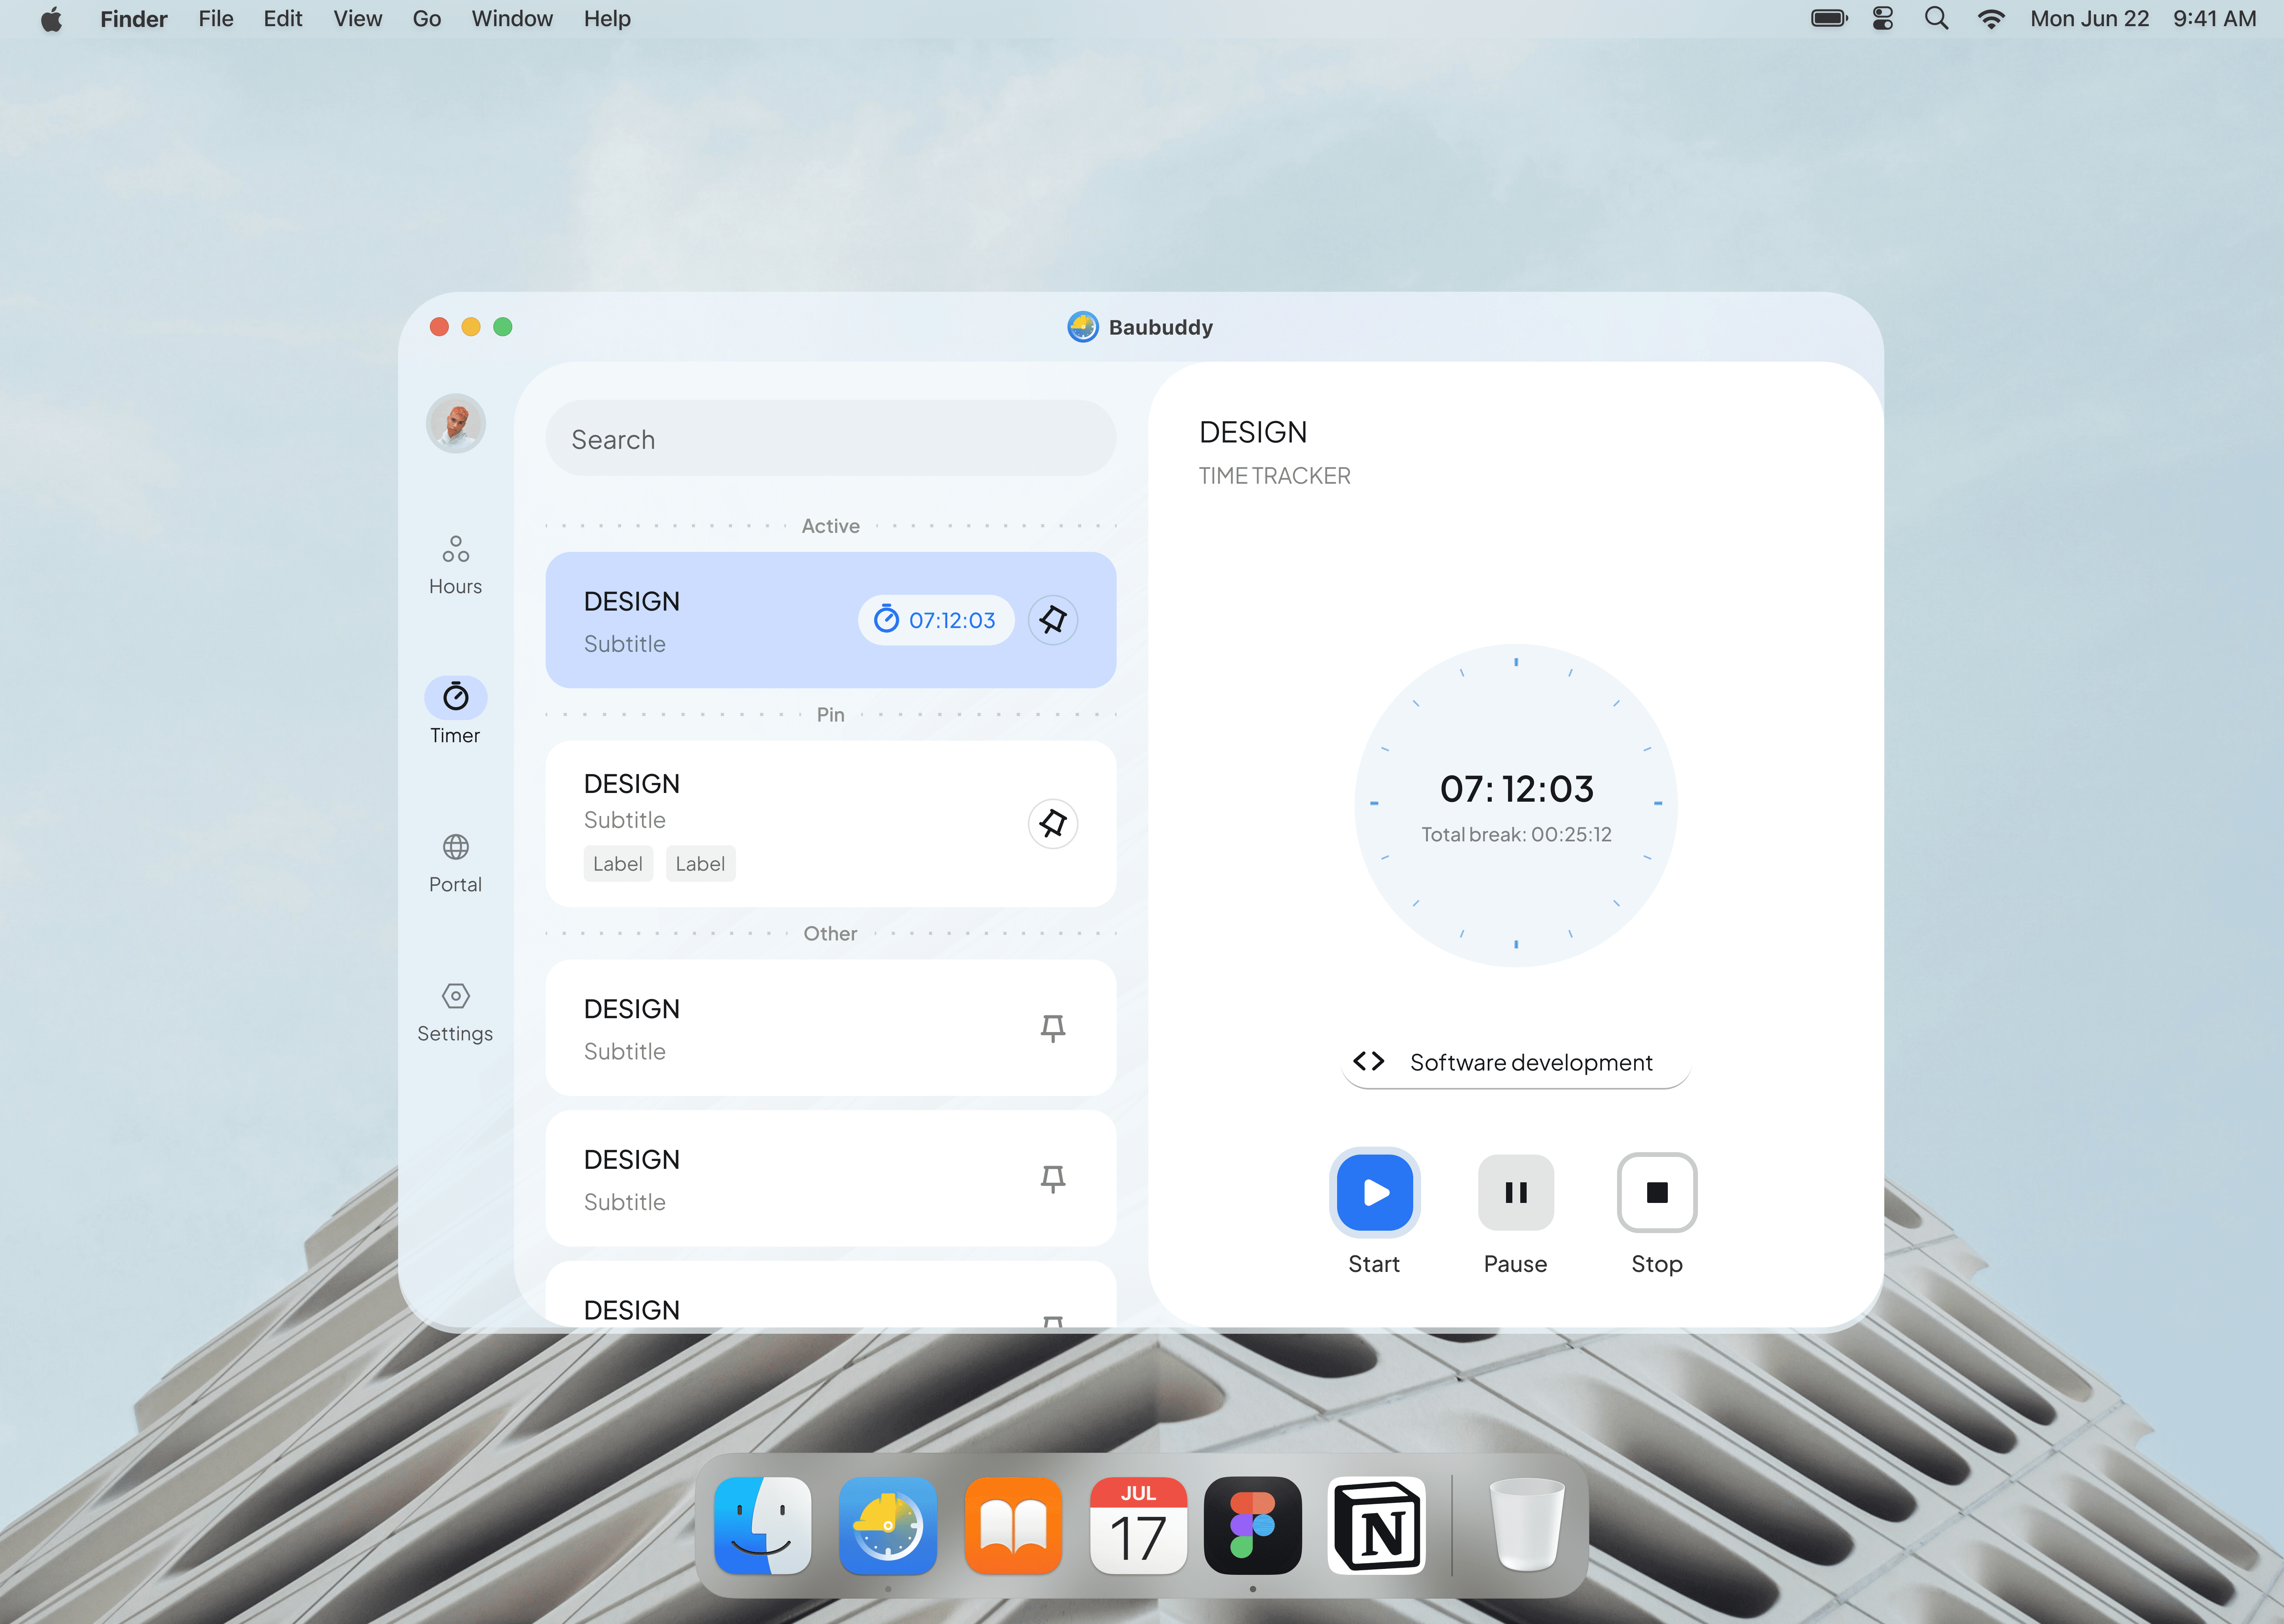Open the Finder menu
The height and width of the screenshot is (1624, 2284).
point(134,19)
